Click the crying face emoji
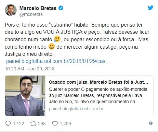Image resolution: width=158 pixels, height=132 pixels. coord(57,39)
